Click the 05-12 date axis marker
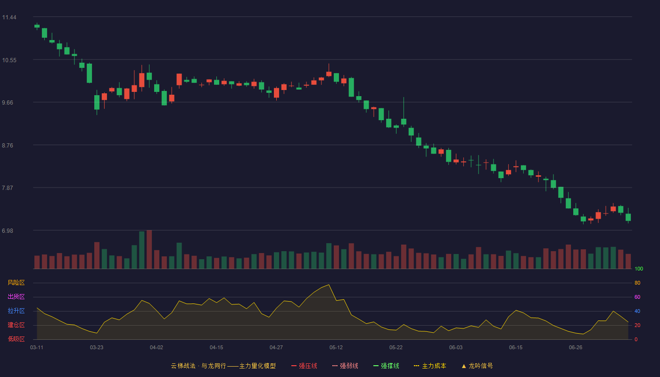 (336, 347)
